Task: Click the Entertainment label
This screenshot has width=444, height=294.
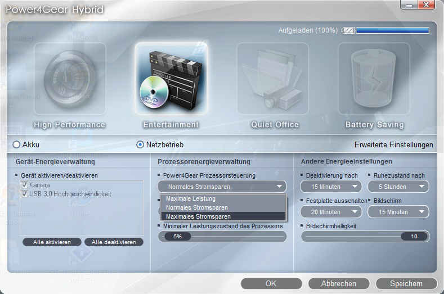Action: click(171, 125)
